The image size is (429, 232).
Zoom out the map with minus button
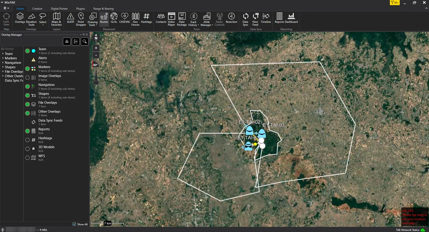[x=96, y=55]
